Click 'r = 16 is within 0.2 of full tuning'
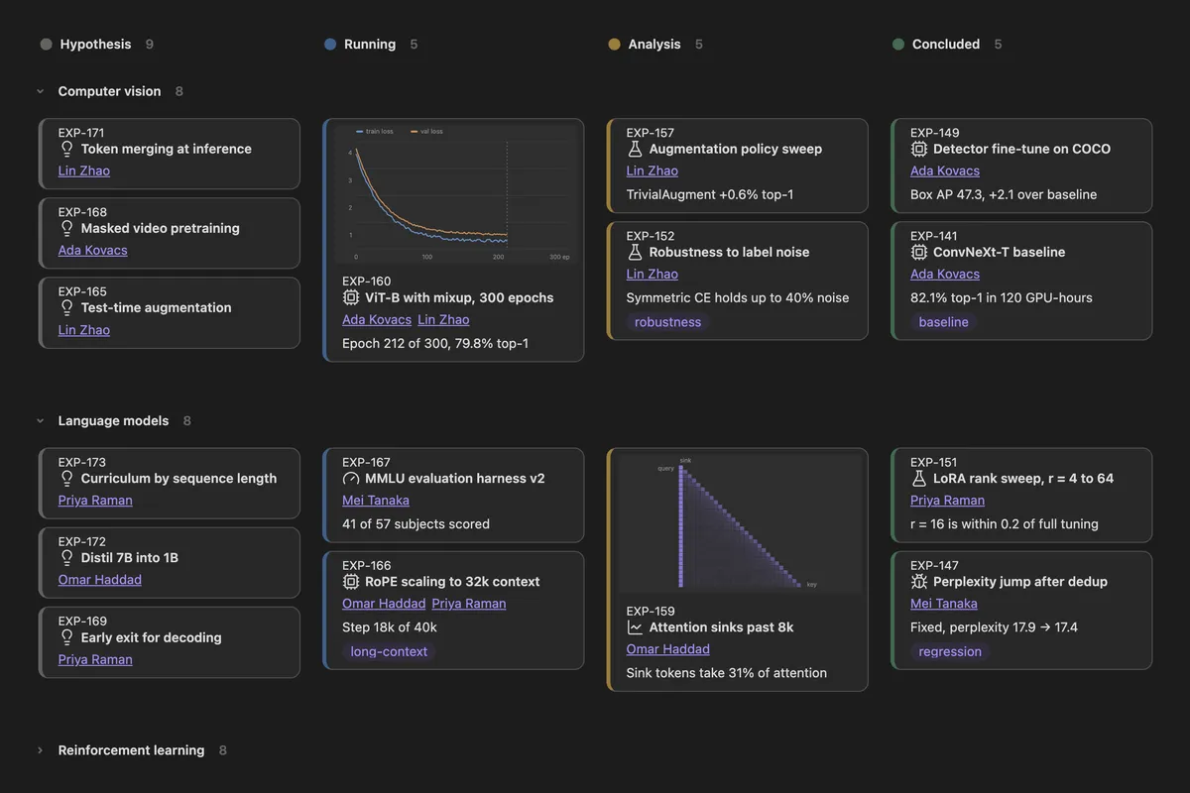The image size is (1190, 793). click(x=1005, y=523)
